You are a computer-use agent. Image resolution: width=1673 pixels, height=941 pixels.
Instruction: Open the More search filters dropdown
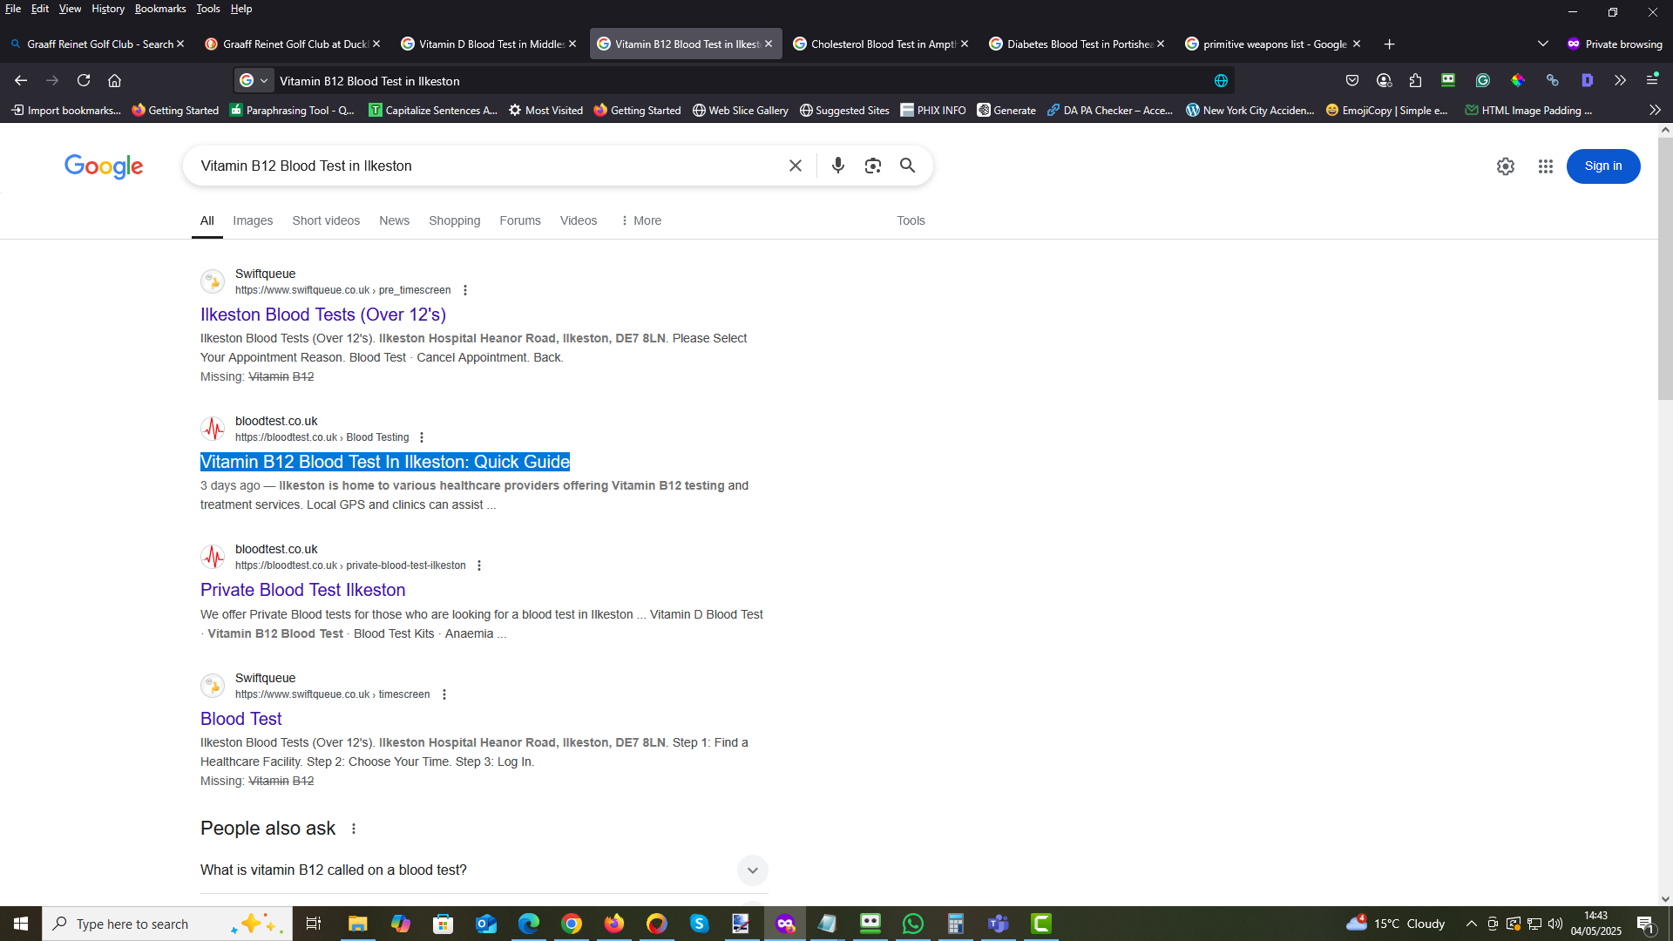pos(640,220)
